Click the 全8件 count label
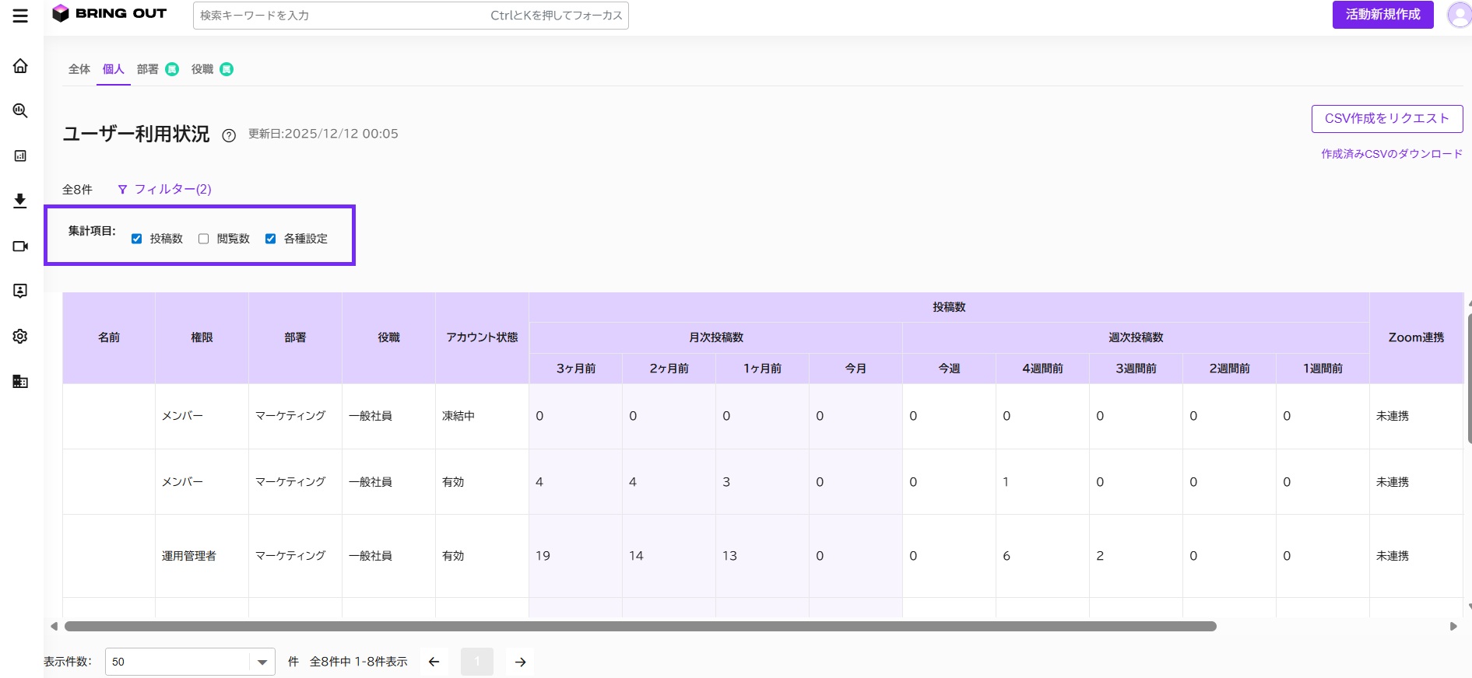This screenshot has height=678, width=1472. (77, 189)
